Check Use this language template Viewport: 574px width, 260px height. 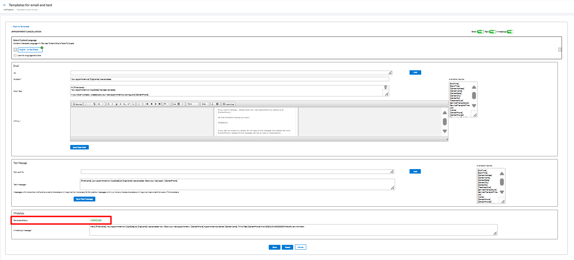(15, 55)
